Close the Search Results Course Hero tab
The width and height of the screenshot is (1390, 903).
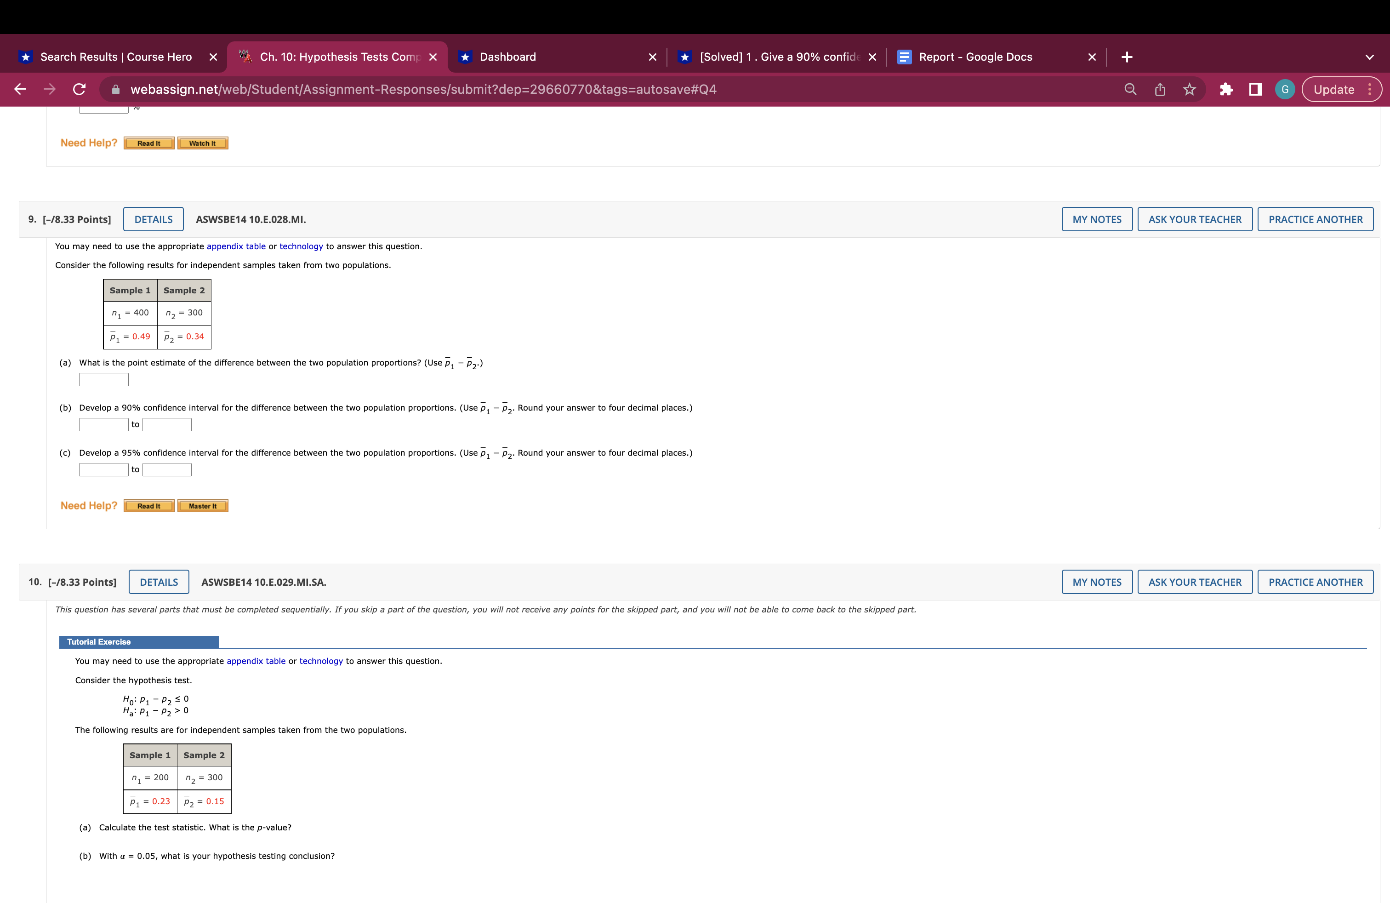(x=213, y=57)
